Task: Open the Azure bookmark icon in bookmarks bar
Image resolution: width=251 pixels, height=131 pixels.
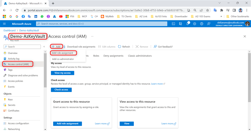Action: pos(55,16)
